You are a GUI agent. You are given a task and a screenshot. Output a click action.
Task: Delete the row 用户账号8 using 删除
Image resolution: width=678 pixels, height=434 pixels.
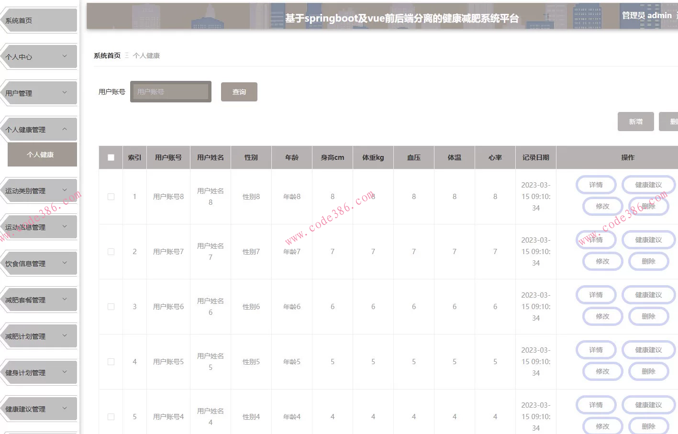648,206
